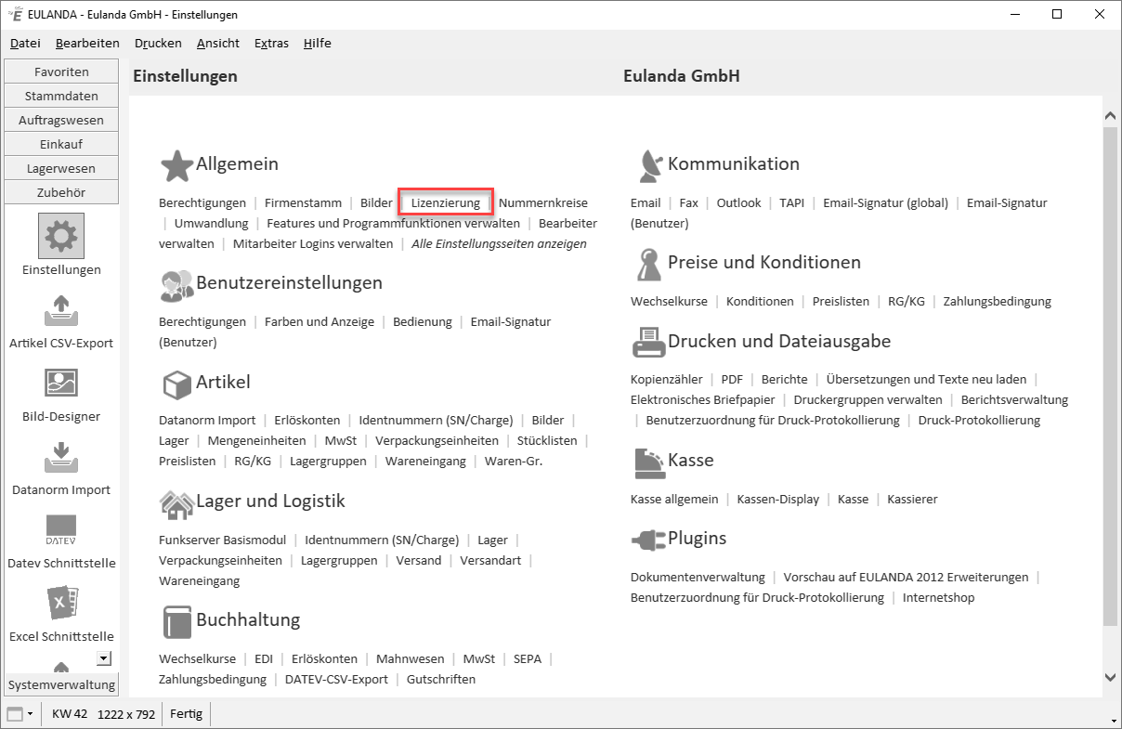
Task: Open the Datei menu
Action: coord(25,43)
